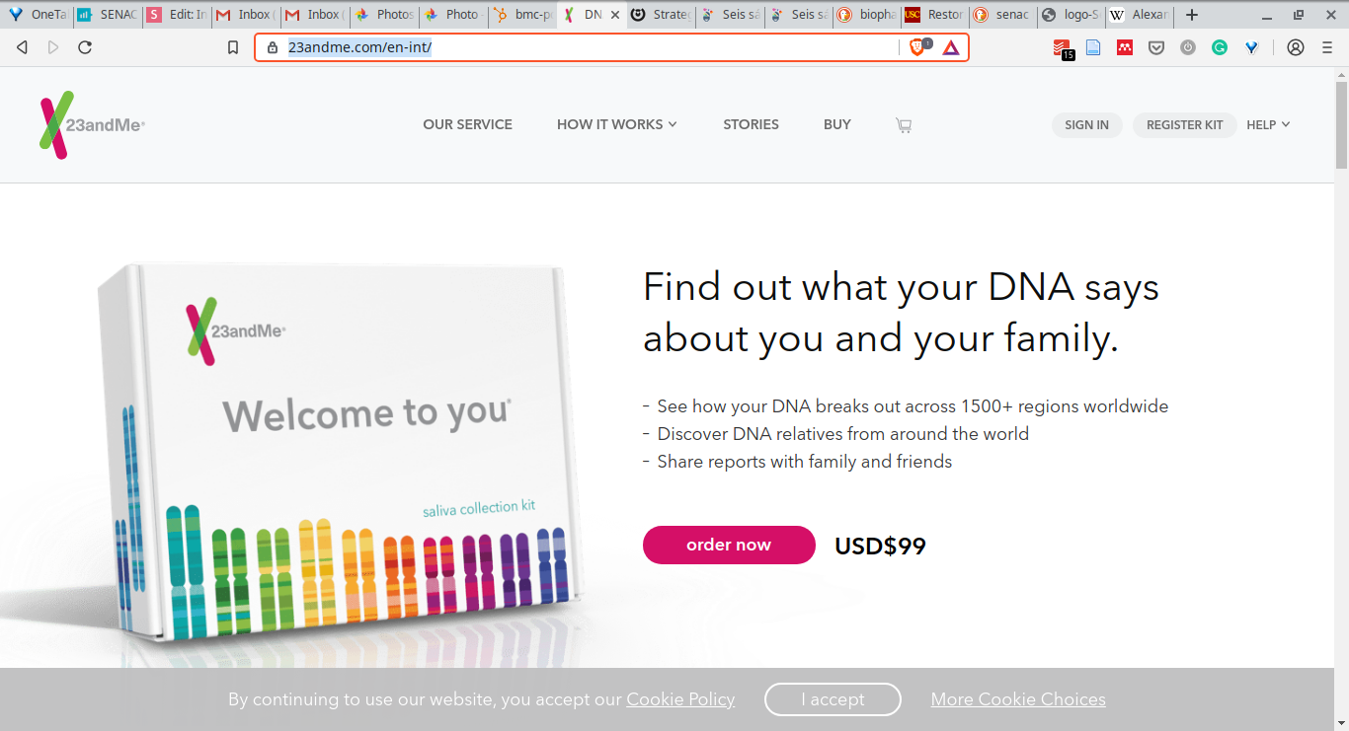1349x731 pixels.
Task: Click the blue document extension icon
Action: [1093, 47]
